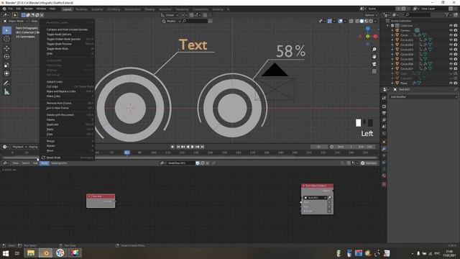Toggle Collection visibility eye icon

tap(451, 26)
